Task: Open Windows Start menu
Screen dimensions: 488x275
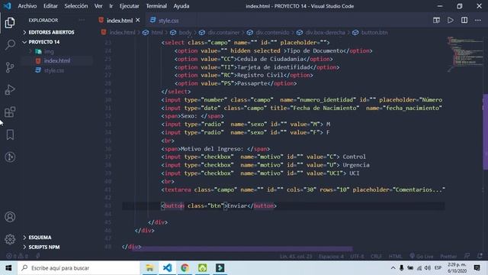Action: 8,268
